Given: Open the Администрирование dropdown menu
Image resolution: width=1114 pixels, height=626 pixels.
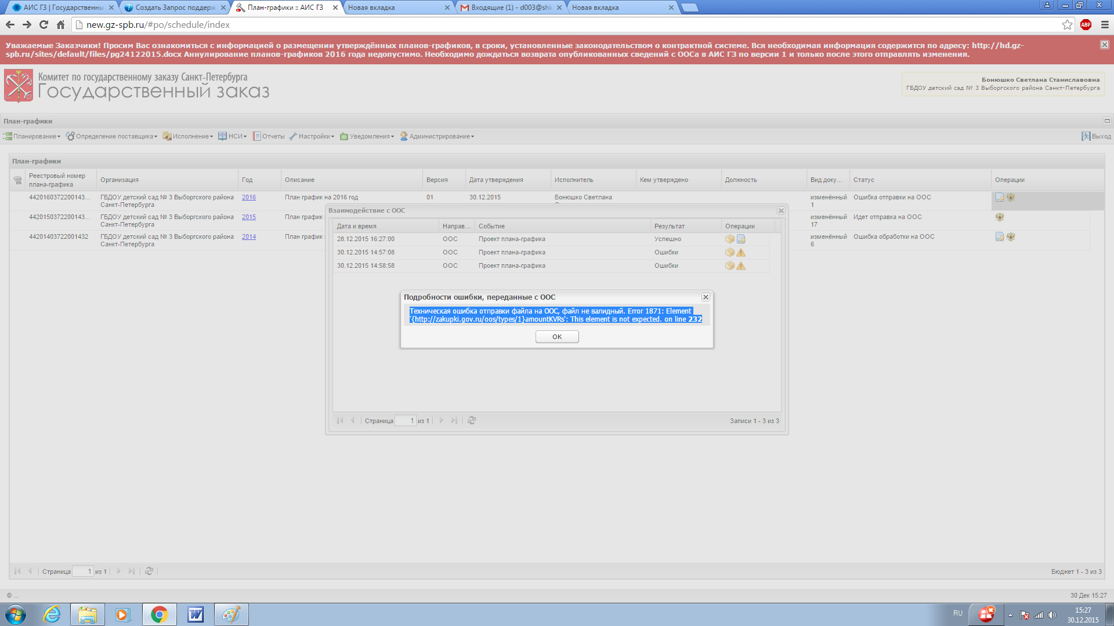Looking at the screenshot, I should (x=437, y=137).
